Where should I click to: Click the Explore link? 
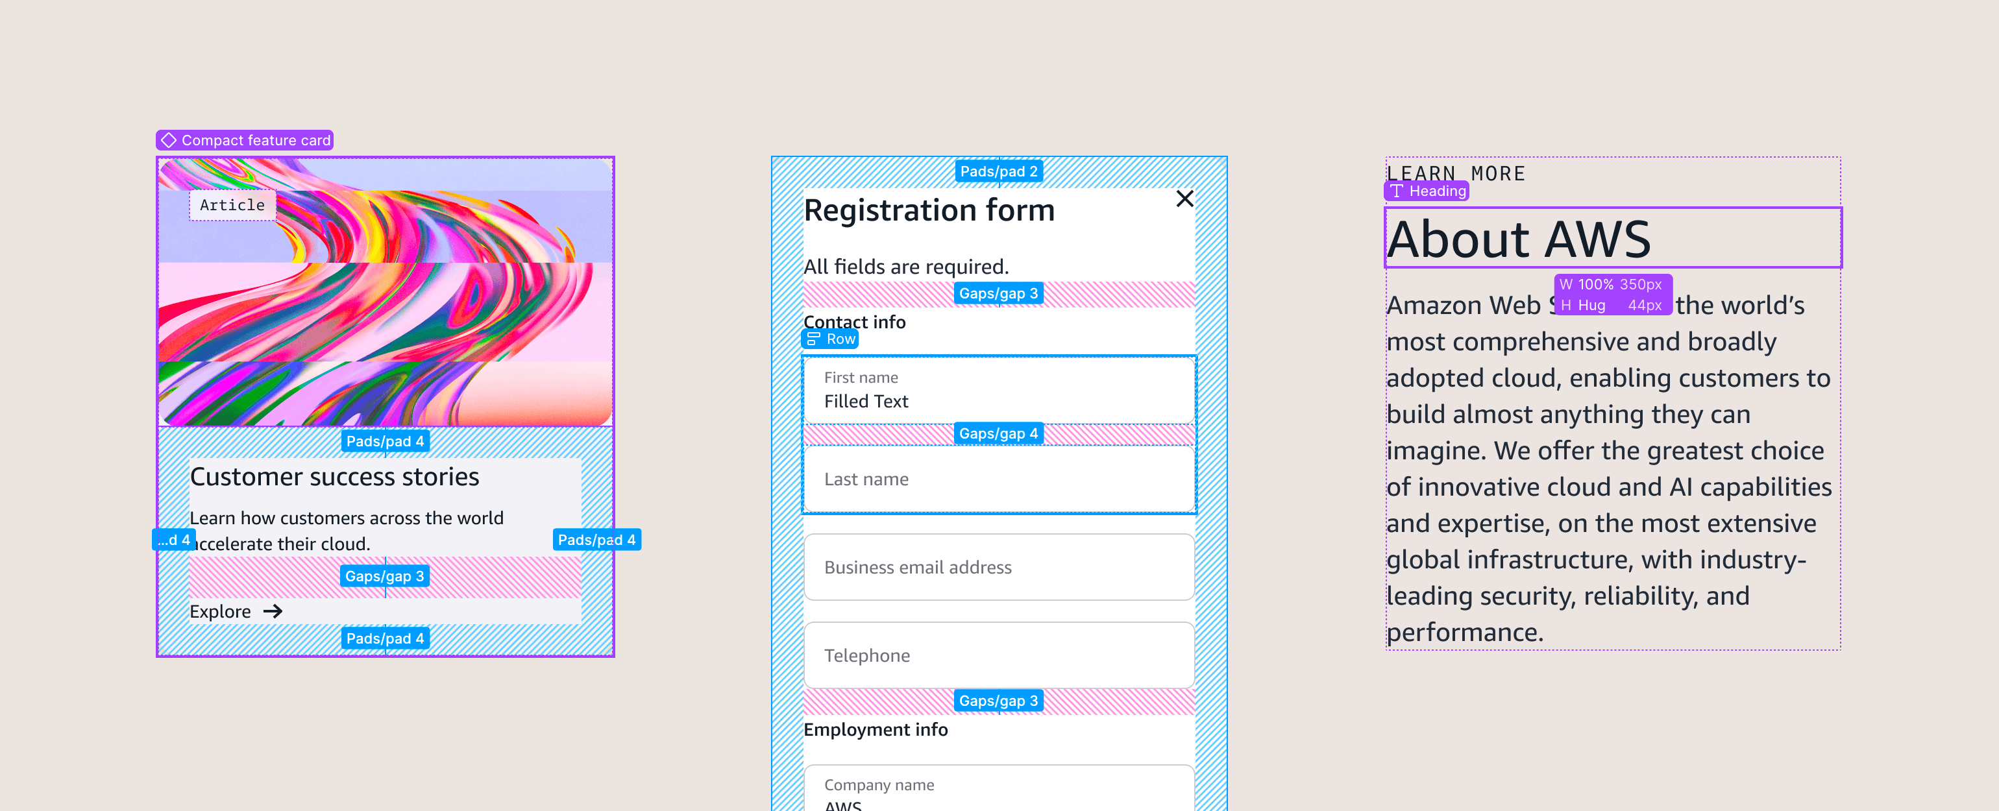(x=218, y=611)
